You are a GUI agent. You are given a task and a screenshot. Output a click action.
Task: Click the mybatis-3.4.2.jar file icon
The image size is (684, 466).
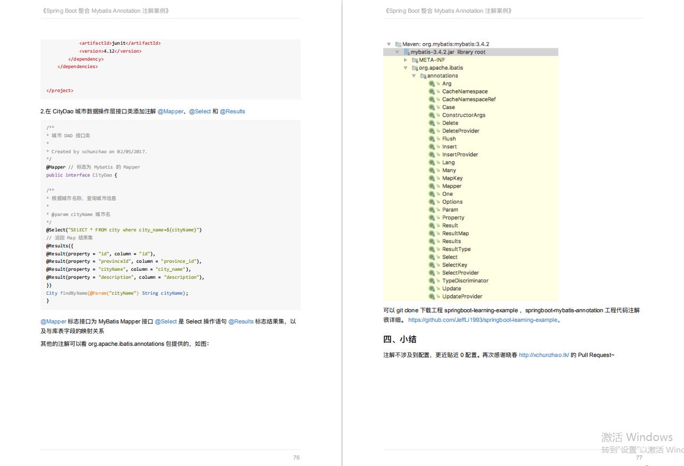pyautogui.click(x=407, y=52)
